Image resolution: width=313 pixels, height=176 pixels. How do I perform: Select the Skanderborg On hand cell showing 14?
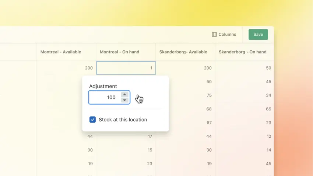(245, 150)
